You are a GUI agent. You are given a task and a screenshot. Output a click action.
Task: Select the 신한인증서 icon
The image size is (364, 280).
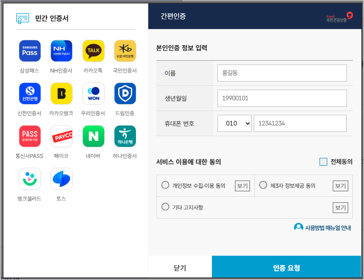click(x=30, y=93)
